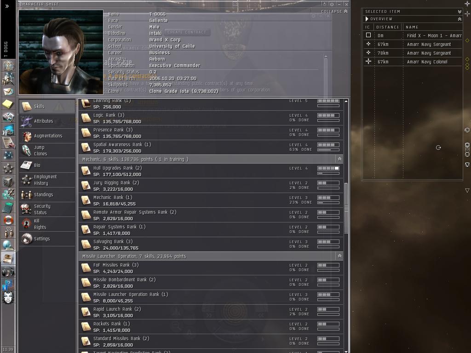The image size is (471, 353).
Task: Expand the Neocom with double arrow
Action: coord(7,6)
